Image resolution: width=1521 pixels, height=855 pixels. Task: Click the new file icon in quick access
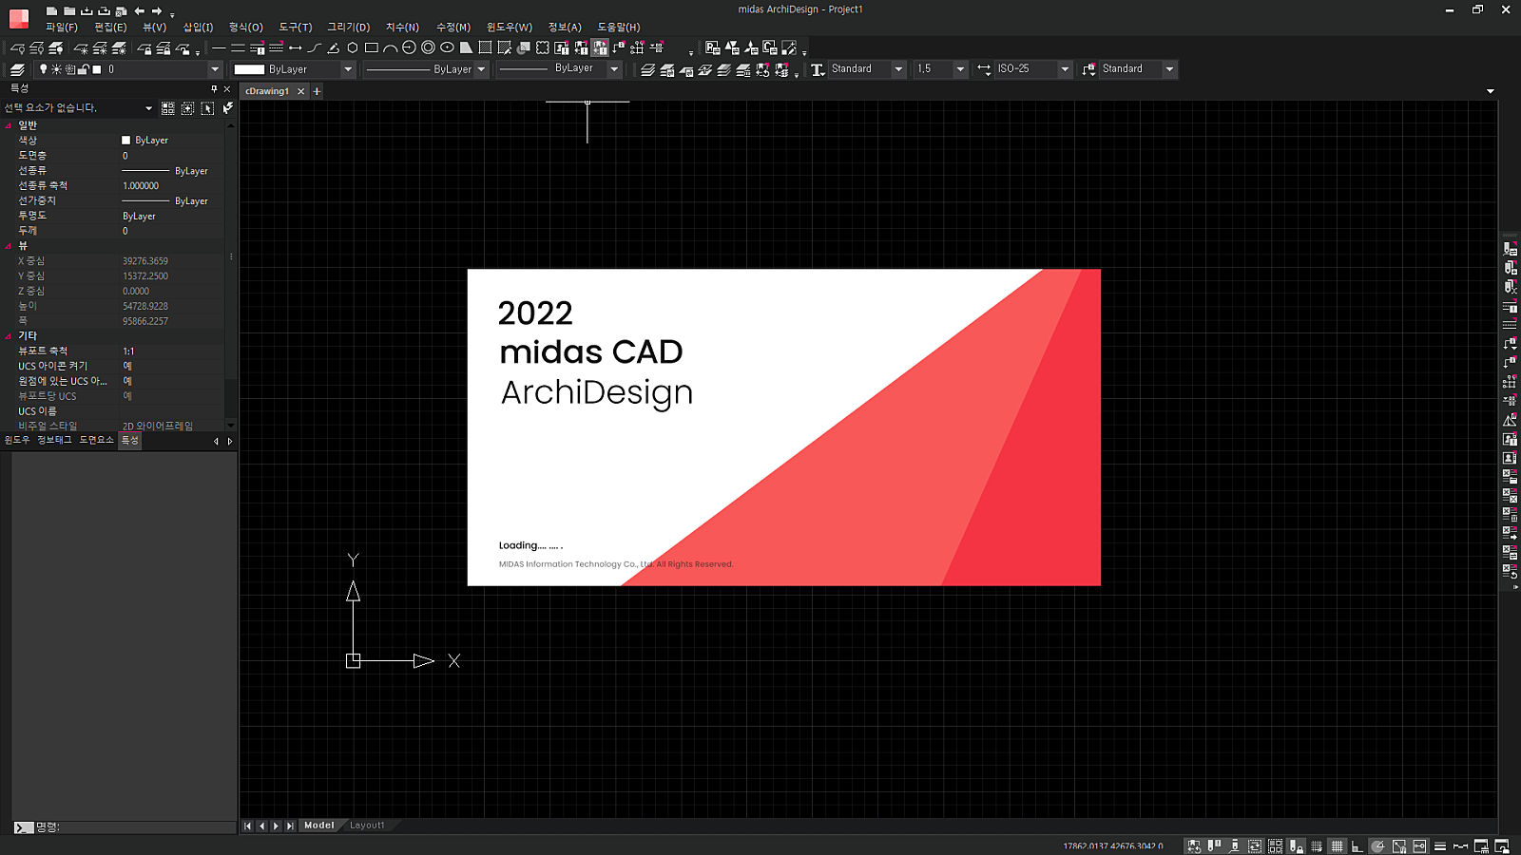(51, 10)
